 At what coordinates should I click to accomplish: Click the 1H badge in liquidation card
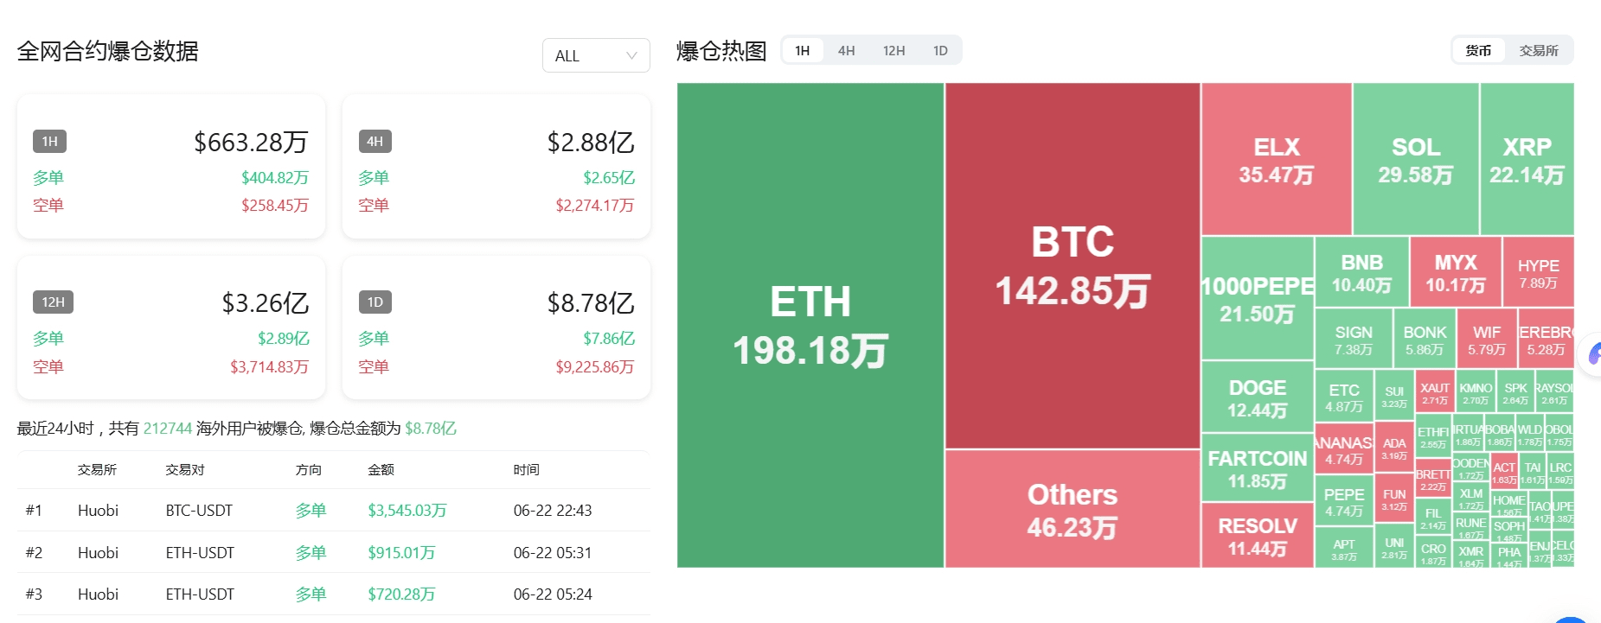[49, 141]
